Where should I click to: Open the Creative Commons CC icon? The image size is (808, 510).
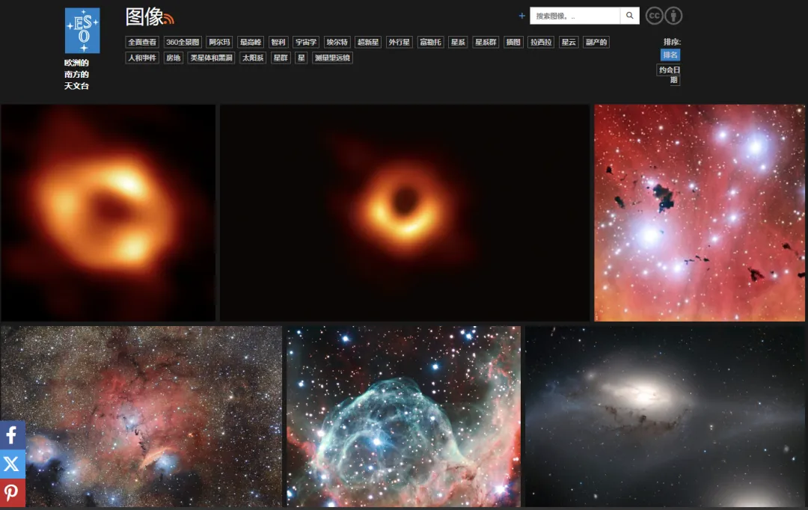tap(654, 16)
